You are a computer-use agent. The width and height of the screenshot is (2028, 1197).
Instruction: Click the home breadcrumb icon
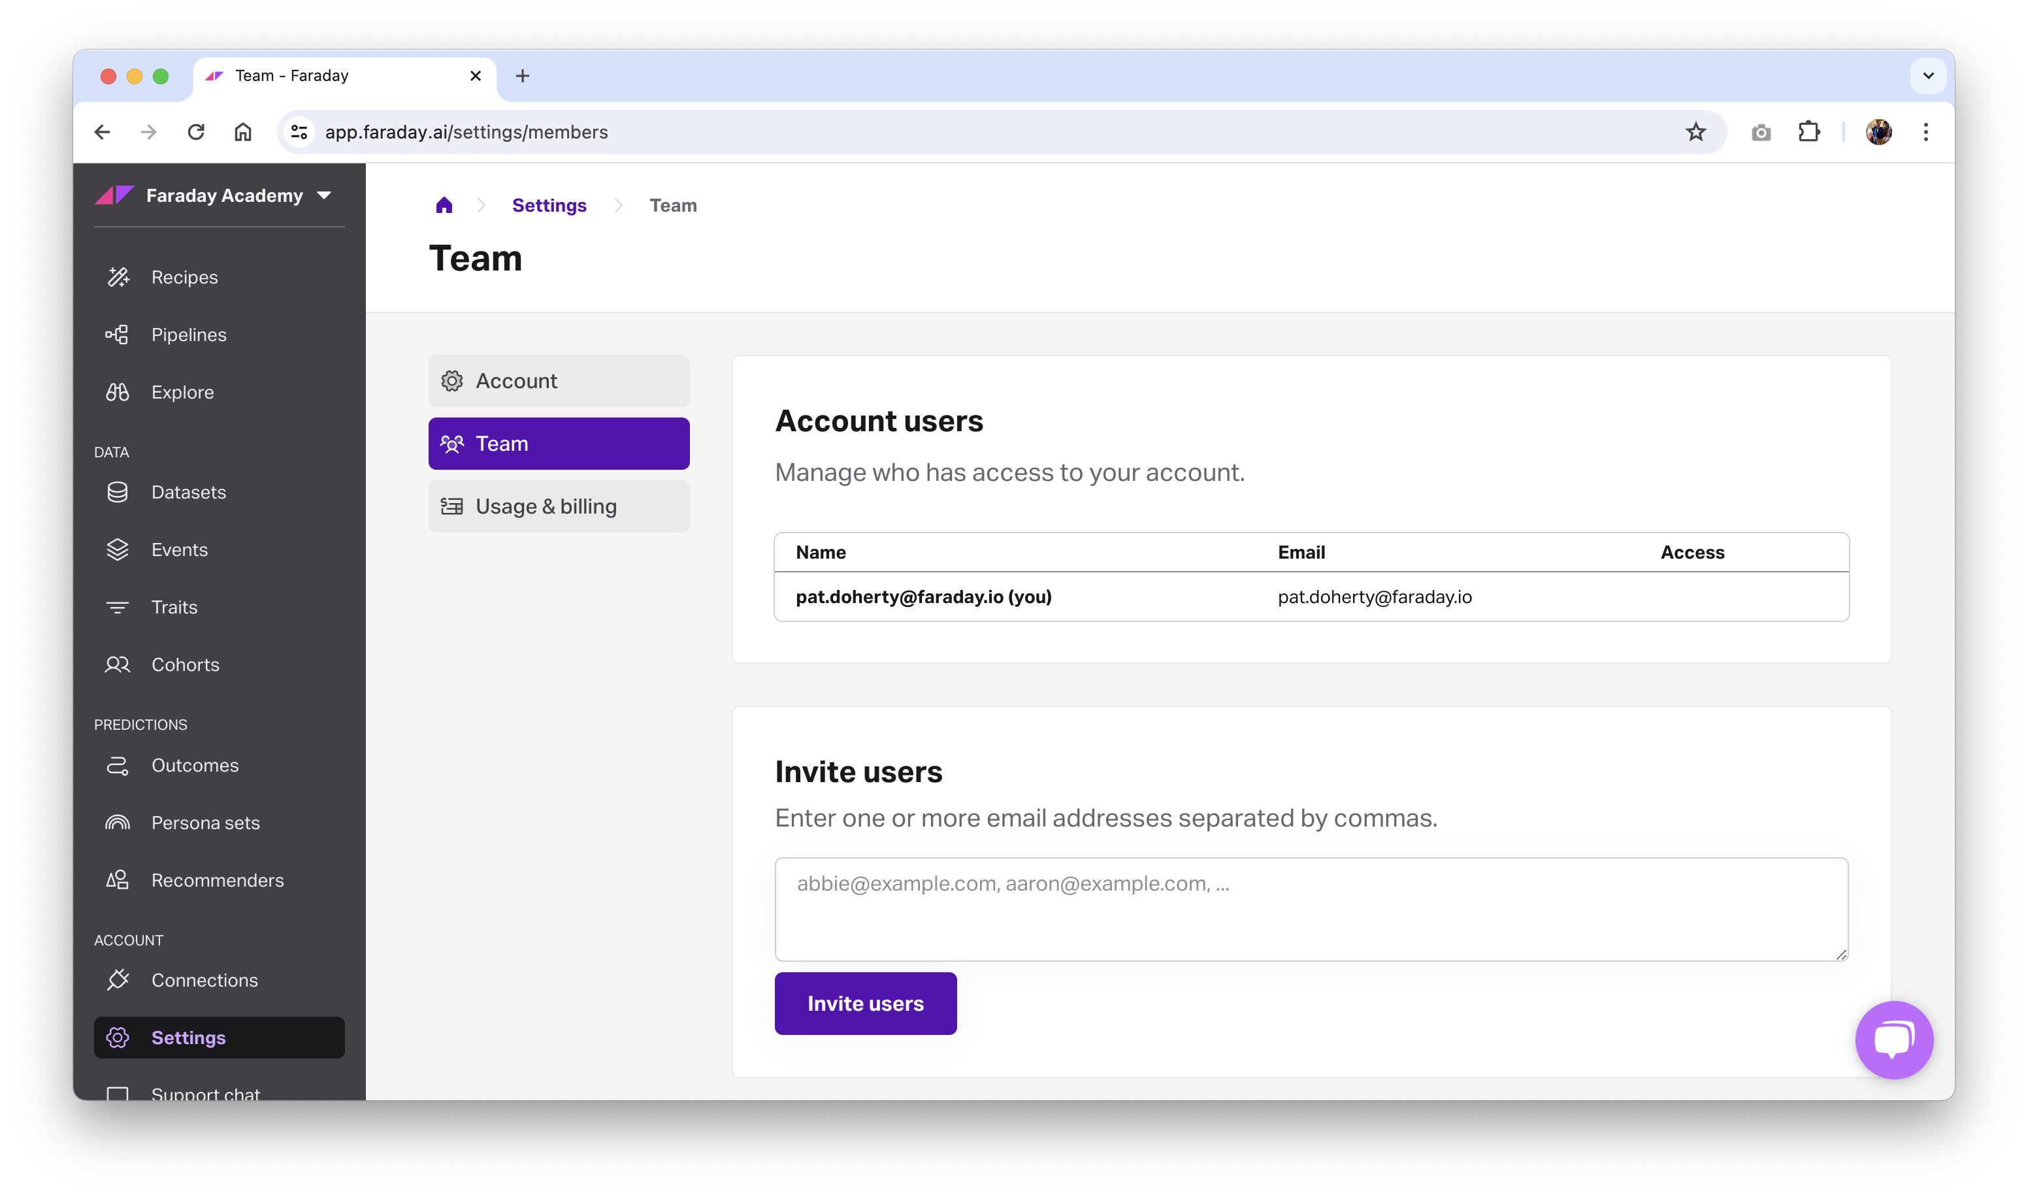(444, 206)
